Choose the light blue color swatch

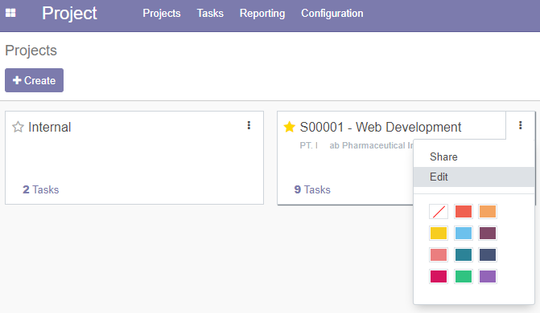(x=464, y=234)
